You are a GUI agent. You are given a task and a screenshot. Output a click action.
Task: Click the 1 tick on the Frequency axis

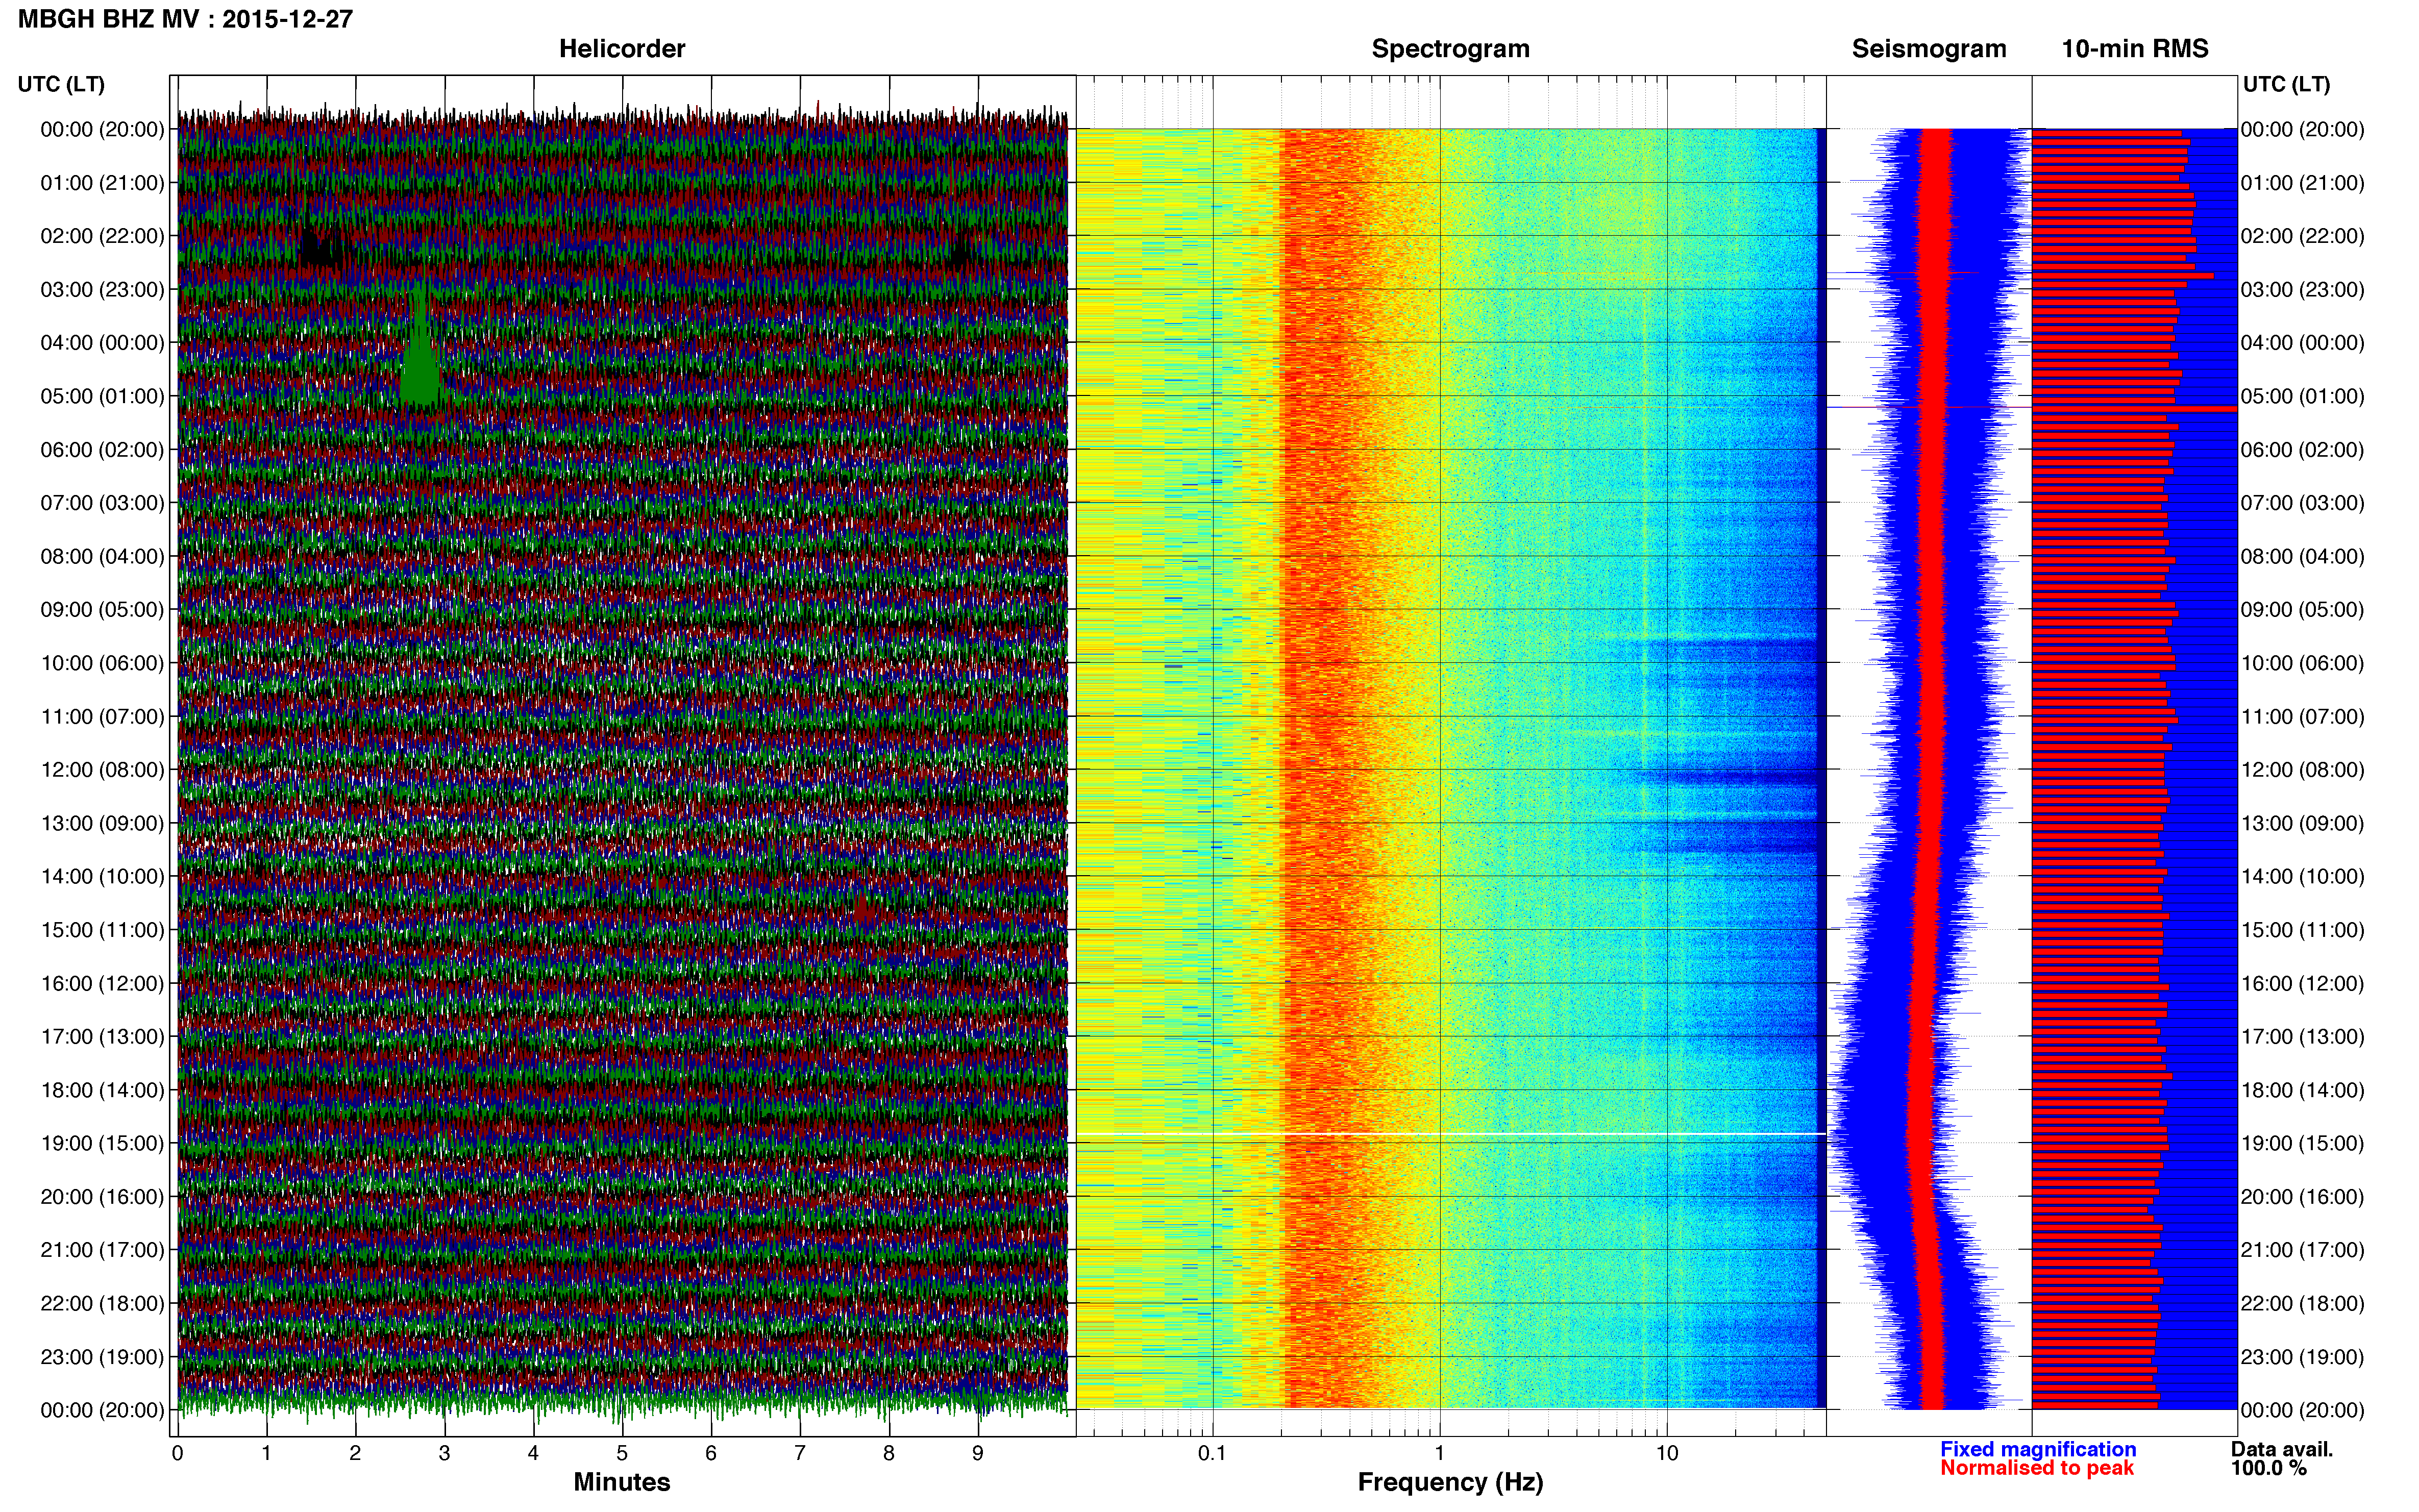1440,1453
